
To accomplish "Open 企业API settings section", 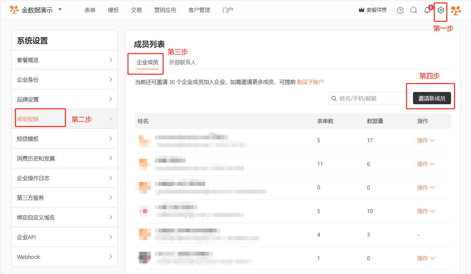I will point(64,237).
